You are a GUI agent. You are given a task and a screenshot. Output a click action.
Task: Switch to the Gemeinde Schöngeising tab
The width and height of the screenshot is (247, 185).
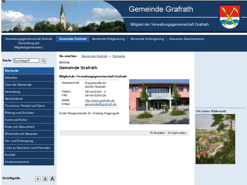tap(147, 39)
